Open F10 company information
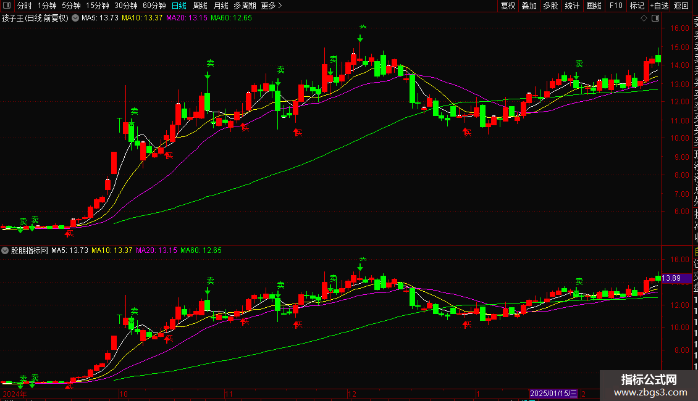The image size is (698, 401). (x=616, y=6)
